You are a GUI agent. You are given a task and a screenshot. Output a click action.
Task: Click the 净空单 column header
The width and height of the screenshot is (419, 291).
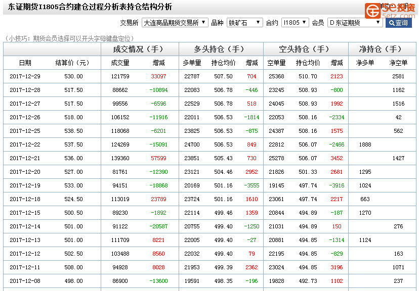[398, 63]
